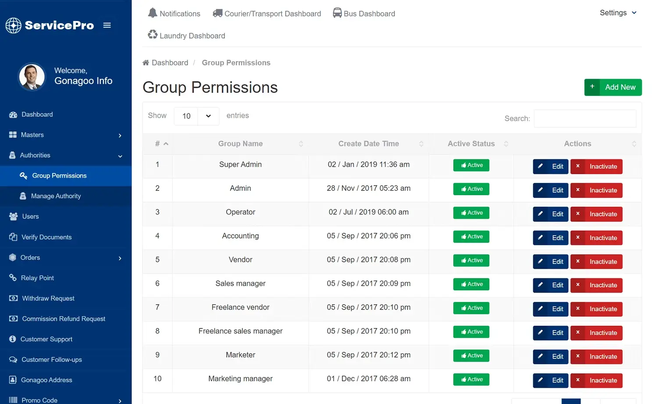
Task: Click the Add New button
Action: tap(613, 87)
